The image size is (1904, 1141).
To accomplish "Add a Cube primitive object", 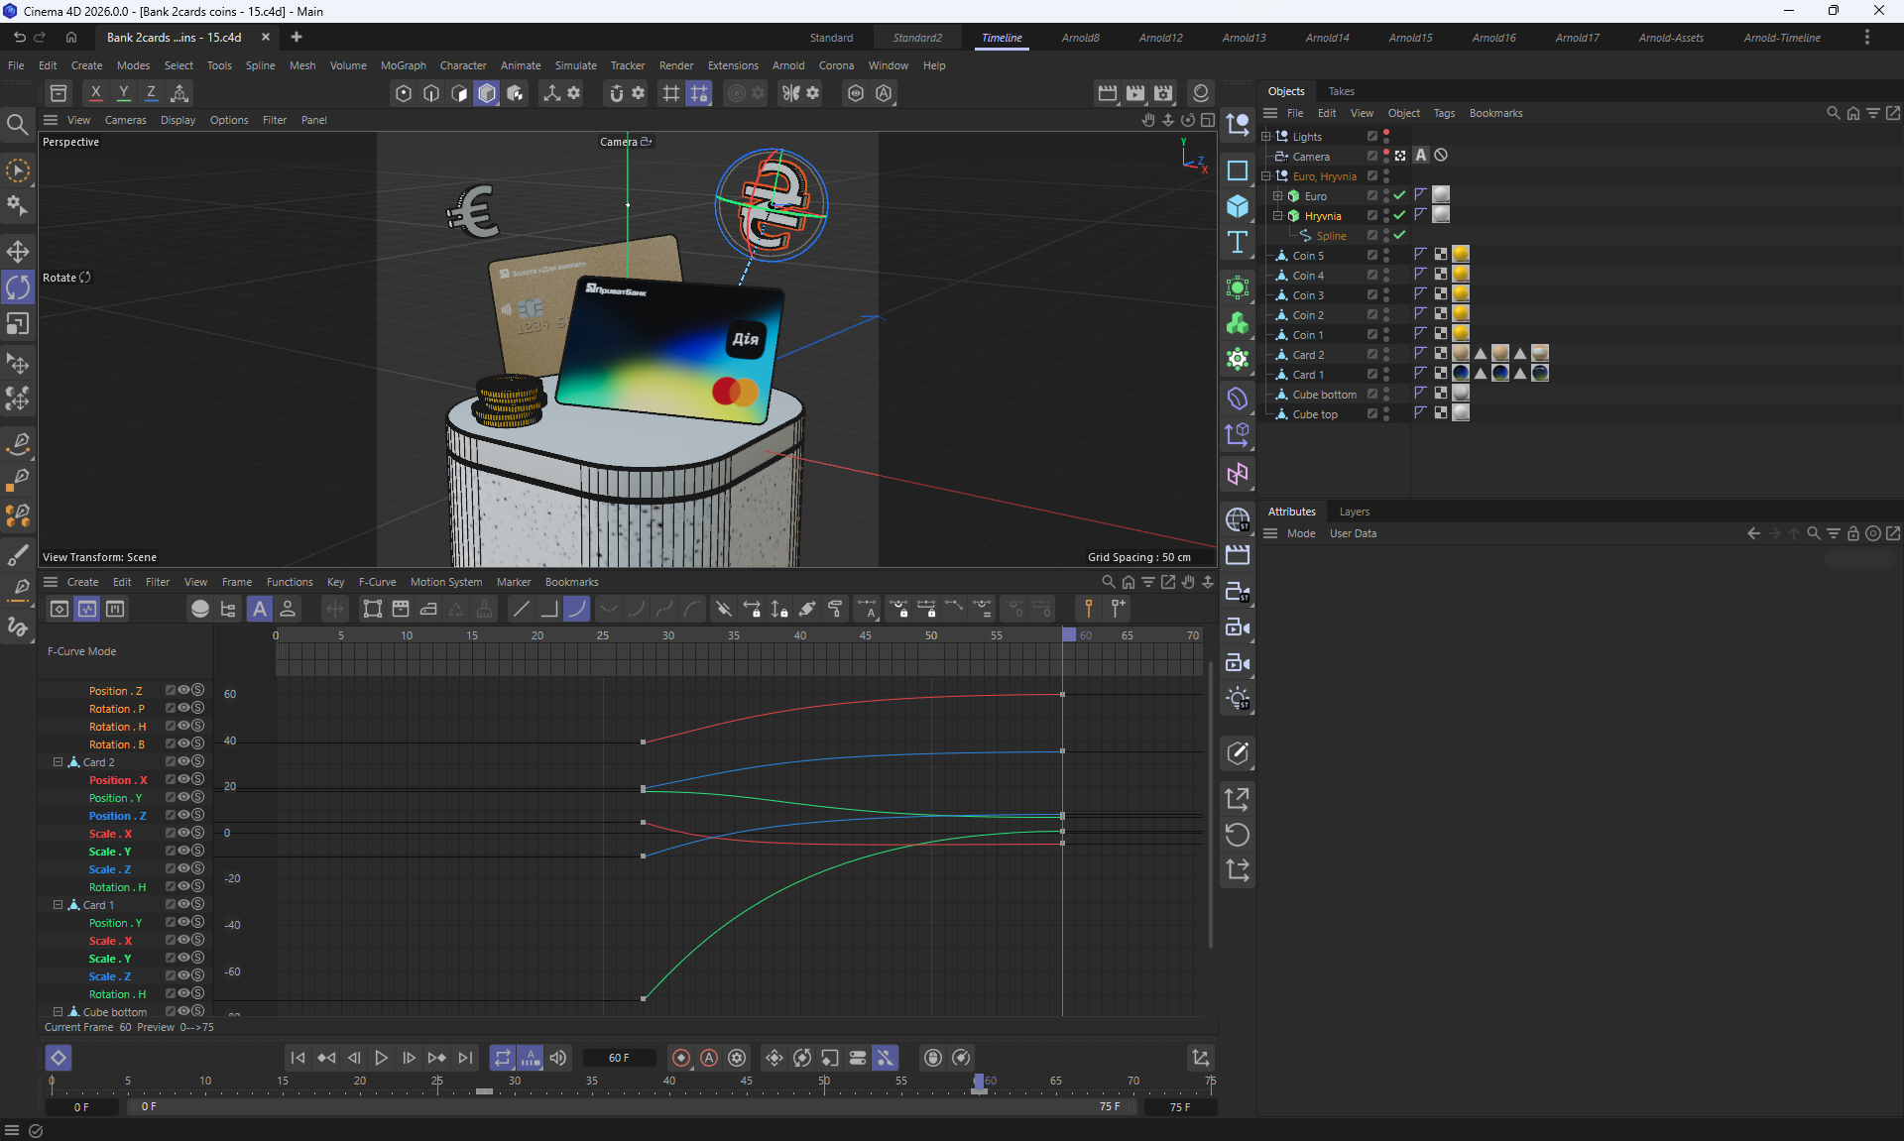I will pyautogui.click(x=1237, y=206).
